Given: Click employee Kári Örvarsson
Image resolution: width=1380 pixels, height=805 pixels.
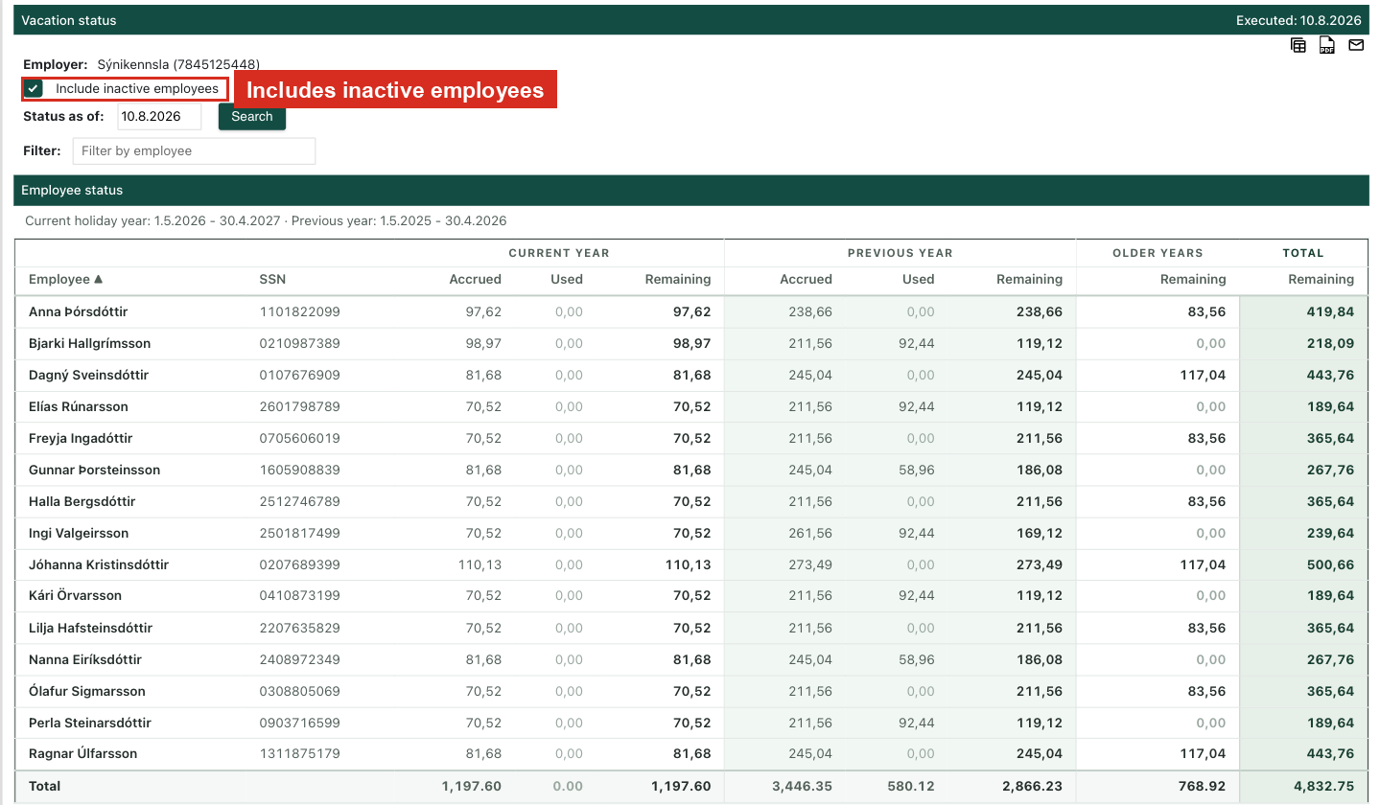Looking at the screenshot, I should (75, 595).
